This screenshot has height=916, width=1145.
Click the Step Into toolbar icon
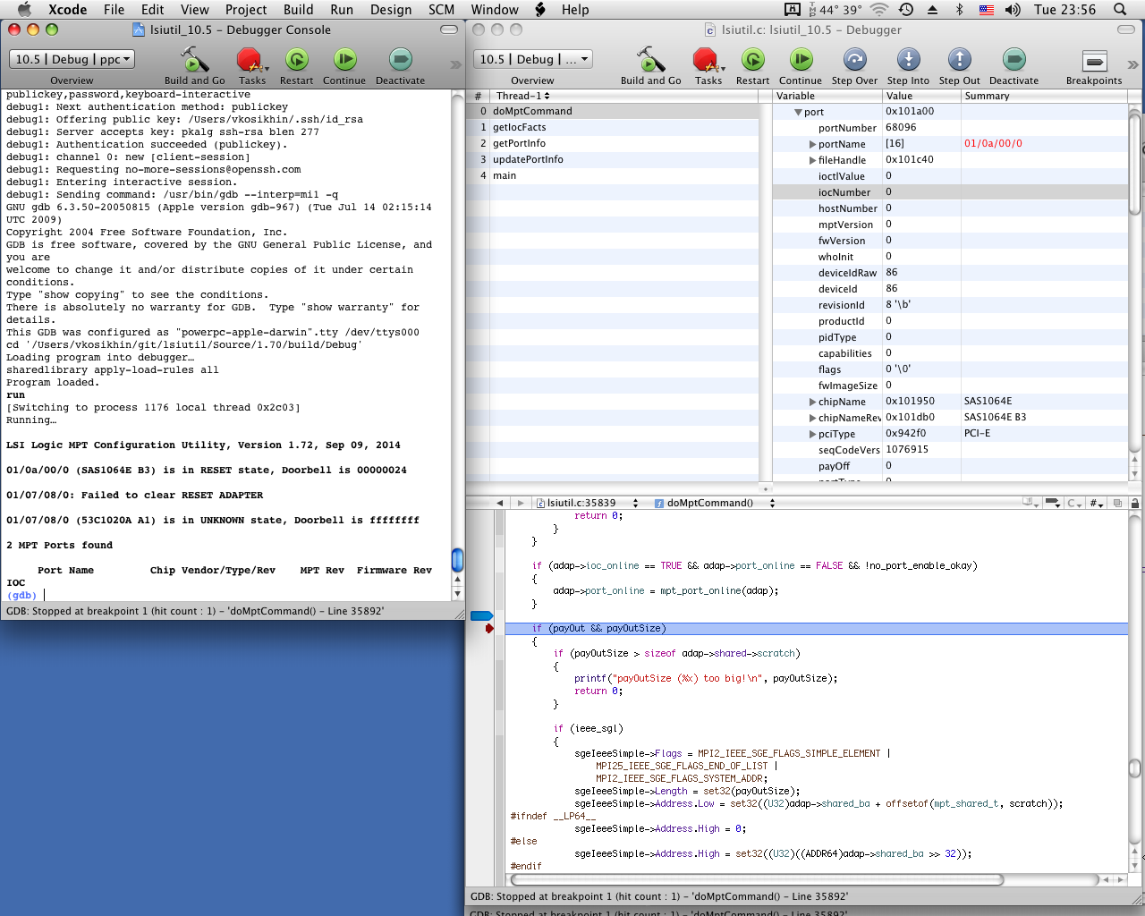click(908, 61)
